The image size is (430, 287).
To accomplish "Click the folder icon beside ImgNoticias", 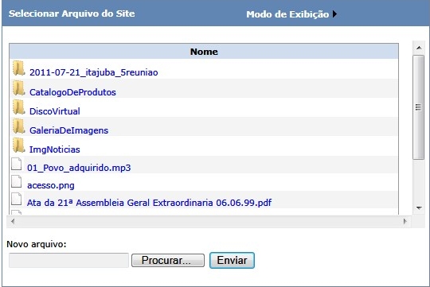I will pos(18,145).
